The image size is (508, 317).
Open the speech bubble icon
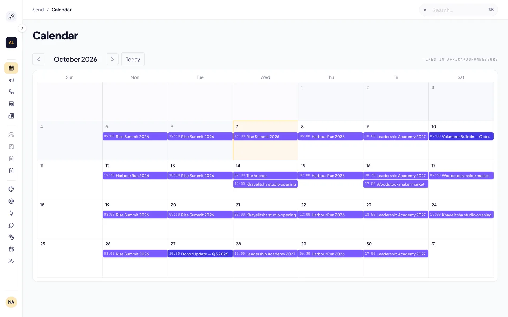pyautogui.click(x=11, y=225)
